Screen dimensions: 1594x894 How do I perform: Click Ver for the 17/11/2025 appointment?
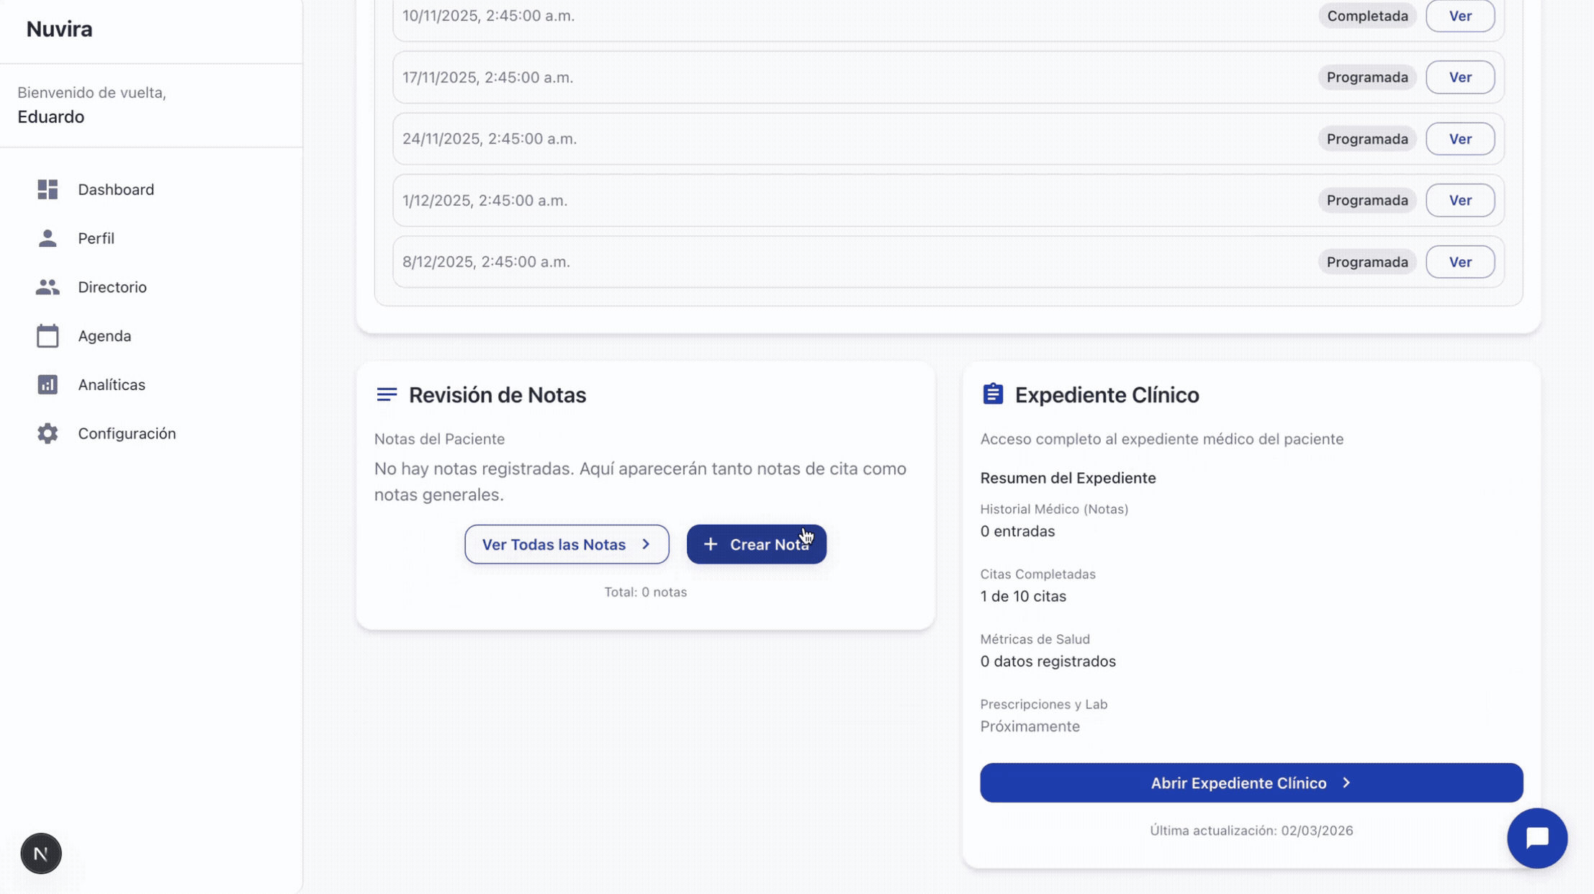tap(1460, 77)
